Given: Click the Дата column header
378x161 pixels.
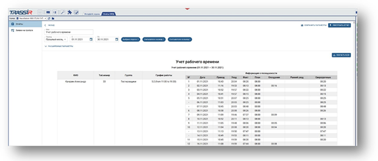Looking at the screenshot, I should pyautogui.click(x=202, y=78).
